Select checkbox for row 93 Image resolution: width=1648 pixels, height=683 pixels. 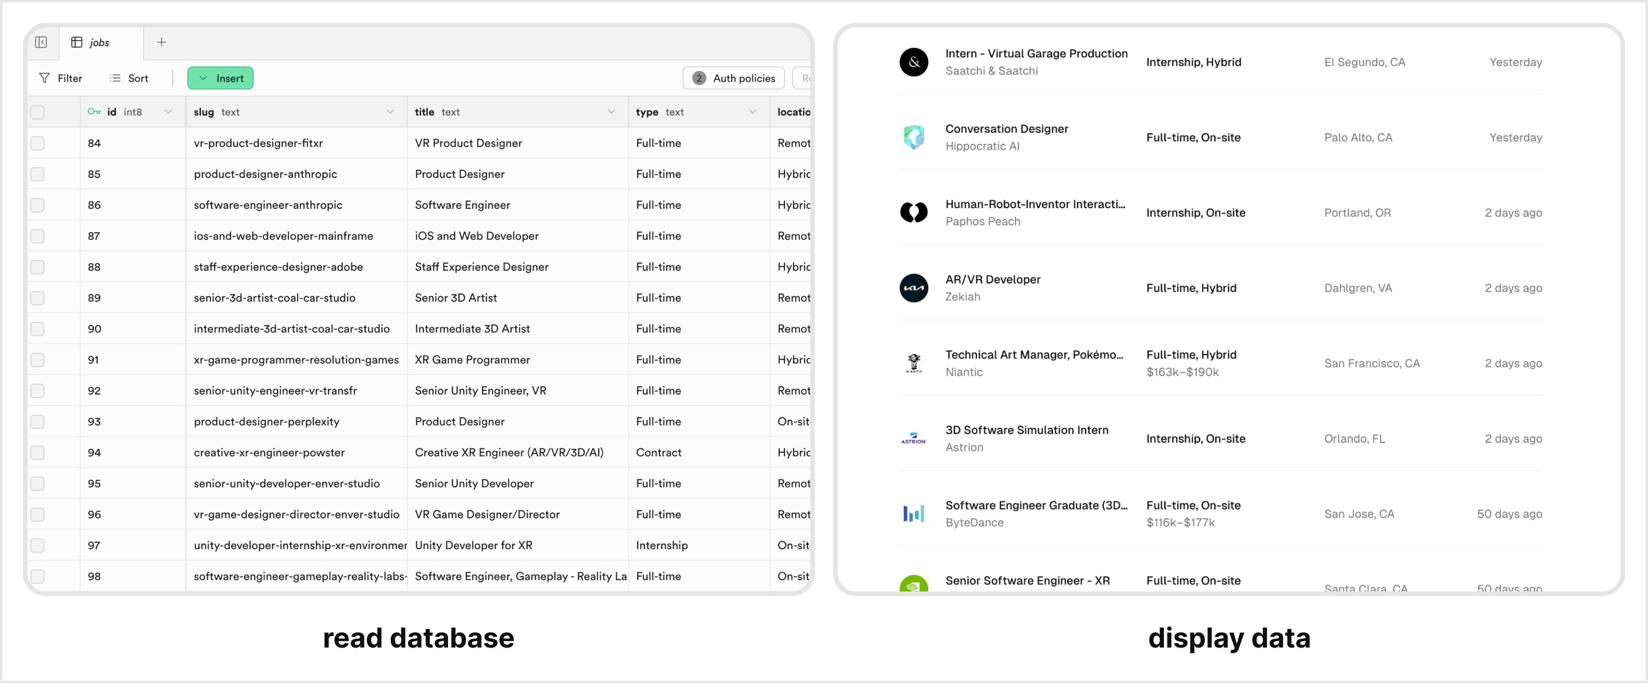(x=38, y=422)
